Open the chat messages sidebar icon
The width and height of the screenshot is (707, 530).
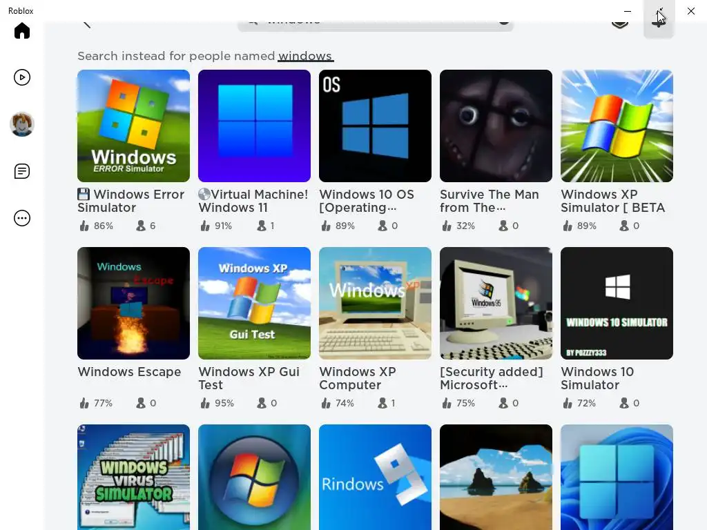21,171
